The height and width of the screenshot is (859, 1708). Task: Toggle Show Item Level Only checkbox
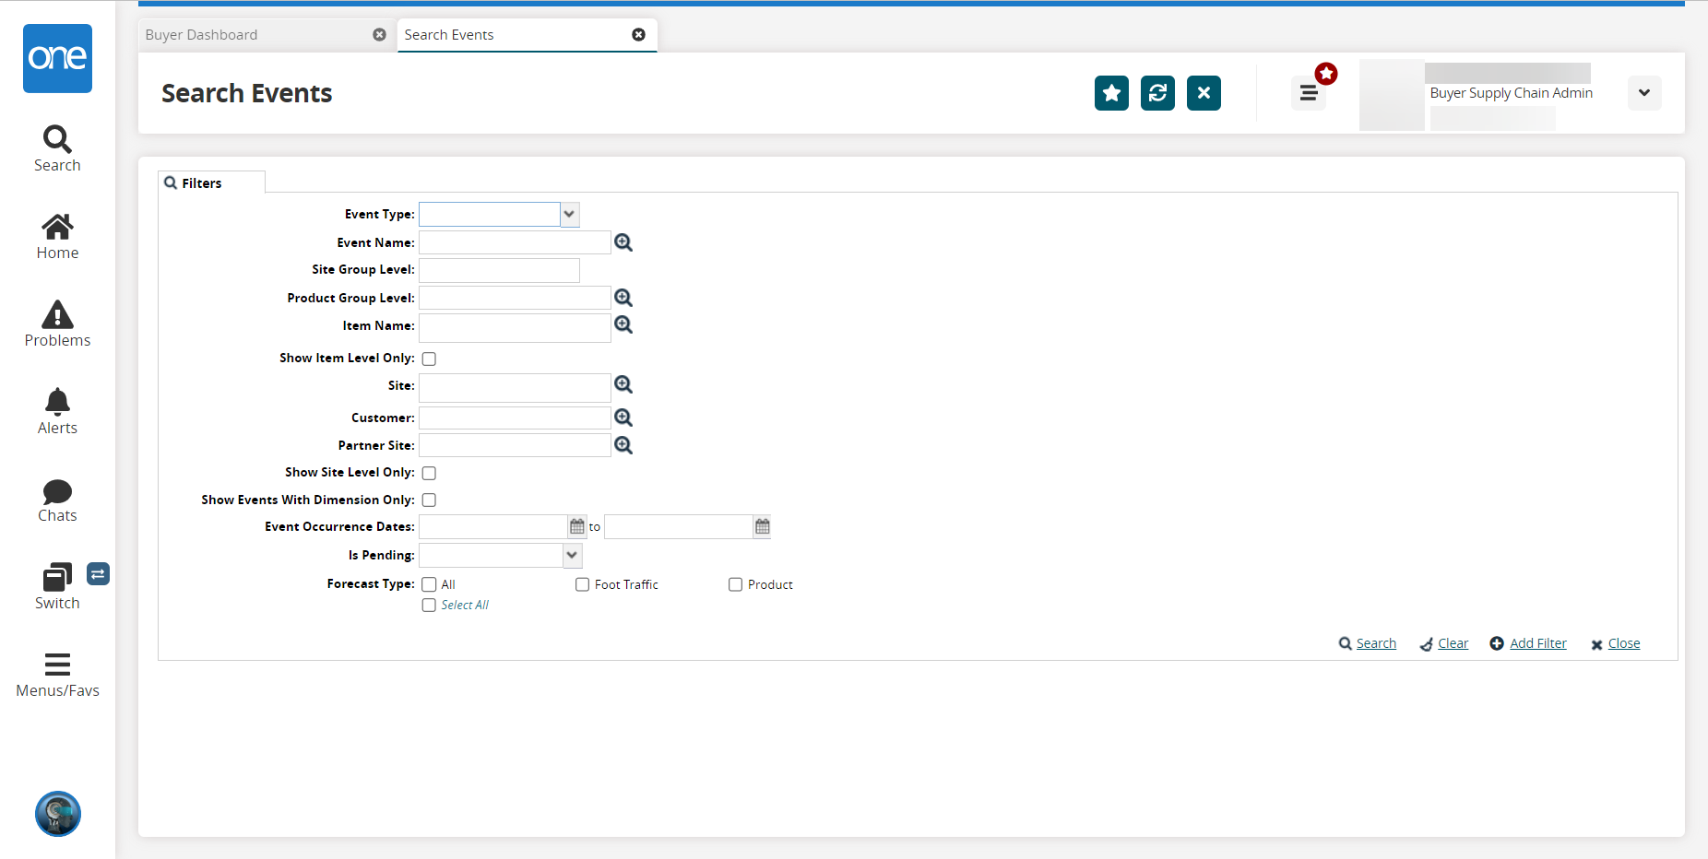point(429,359)
